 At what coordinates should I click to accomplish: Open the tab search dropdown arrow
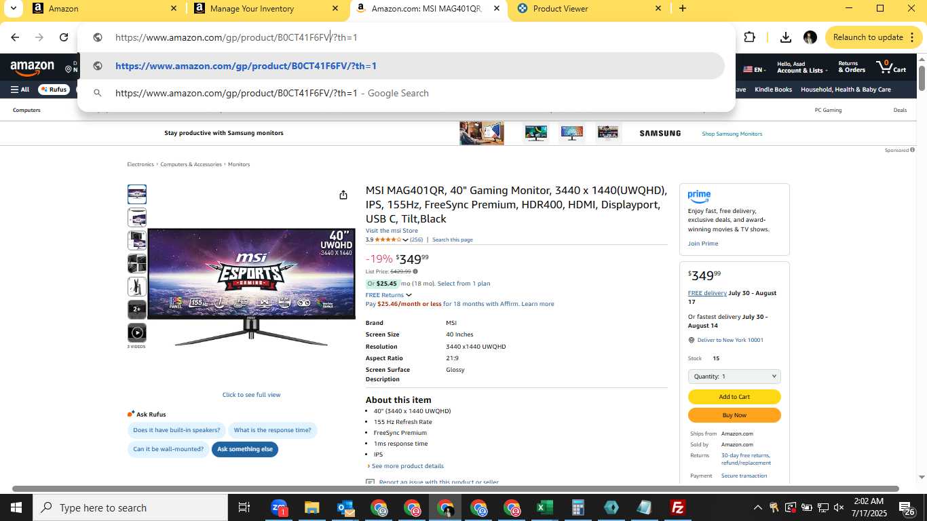13,8
